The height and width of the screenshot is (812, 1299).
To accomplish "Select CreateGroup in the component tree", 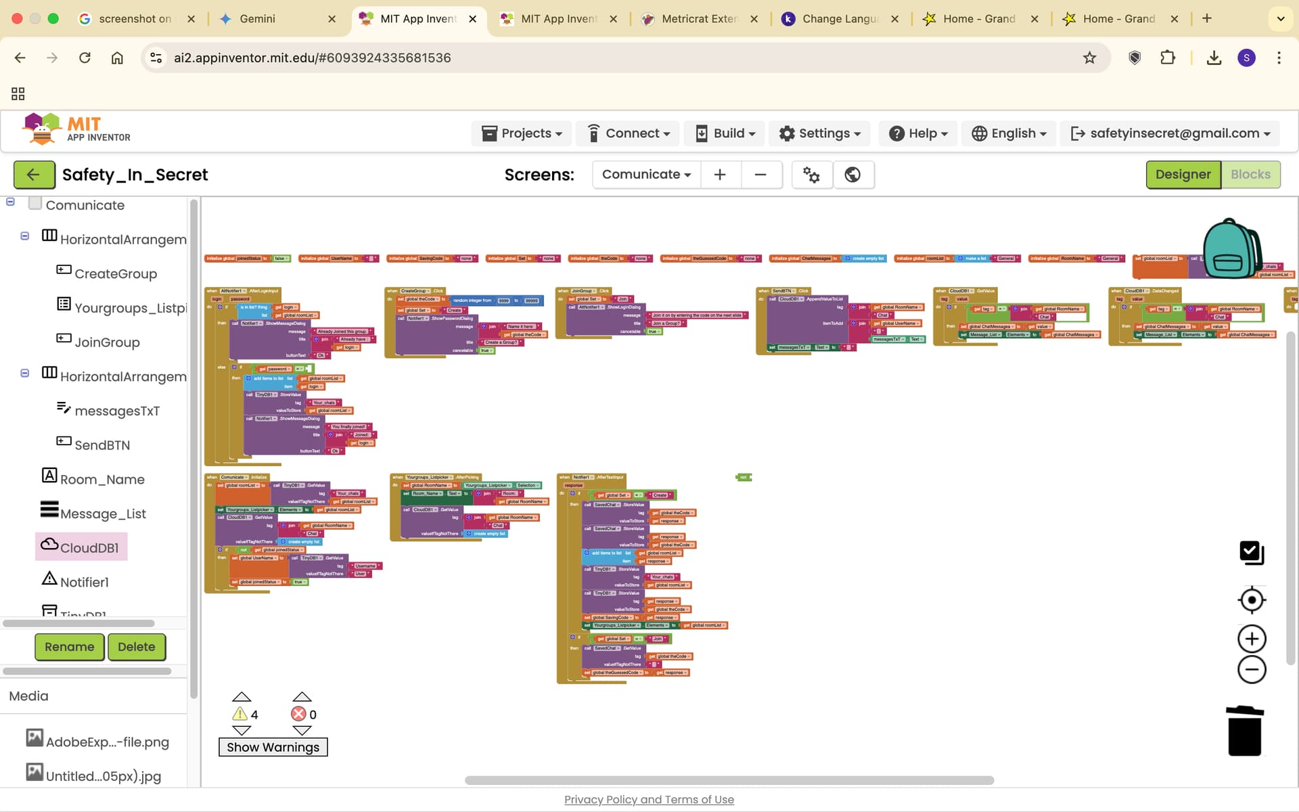I will (x=116, y=274).
